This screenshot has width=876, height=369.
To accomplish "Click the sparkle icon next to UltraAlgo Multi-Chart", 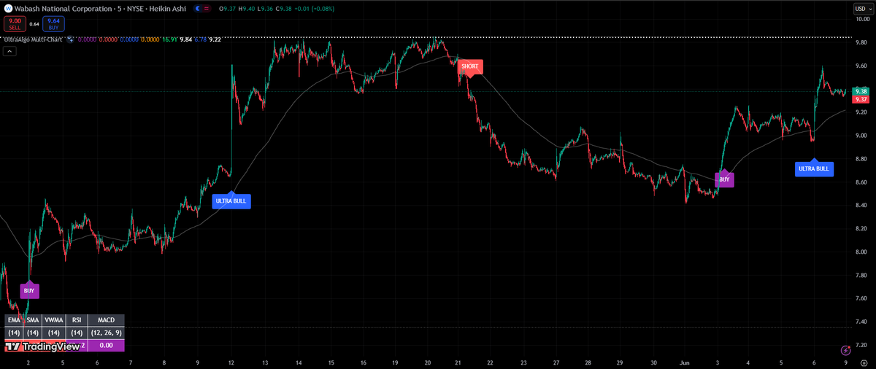I will 70,39.
